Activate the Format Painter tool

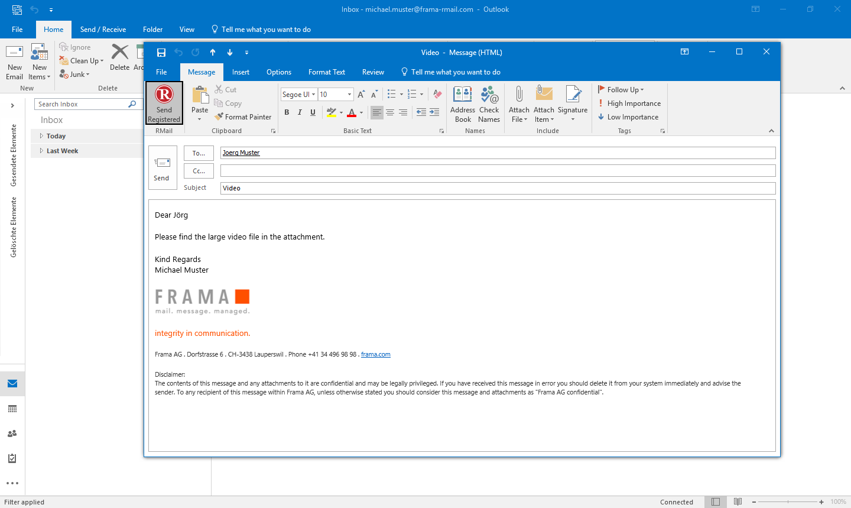coord(243,117)
